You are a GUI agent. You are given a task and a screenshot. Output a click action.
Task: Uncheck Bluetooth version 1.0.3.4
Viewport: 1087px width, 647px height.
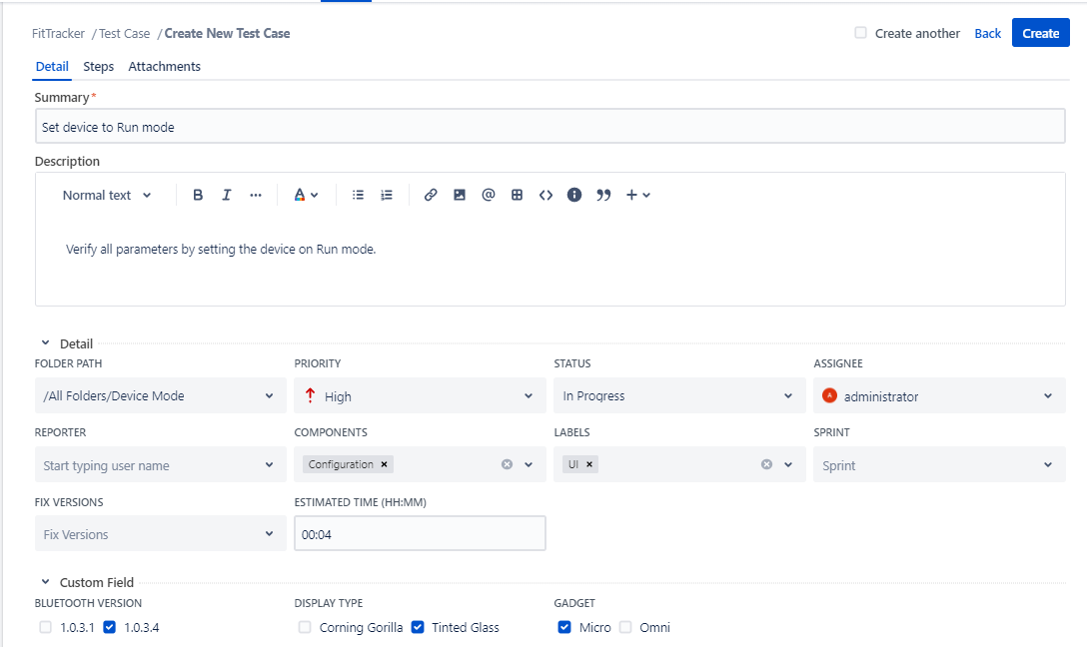(110, 628)
